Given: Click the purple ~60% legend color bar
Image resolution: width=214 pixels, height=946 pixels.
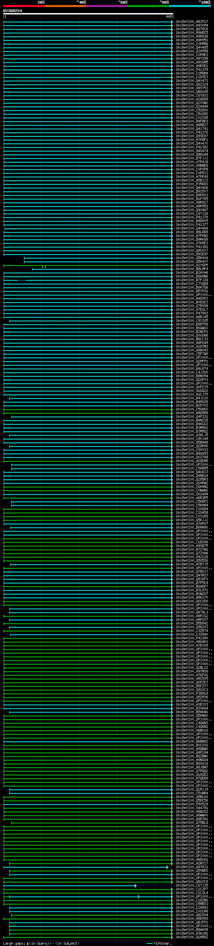Looking at the screenshot, I should click(107, 6).
